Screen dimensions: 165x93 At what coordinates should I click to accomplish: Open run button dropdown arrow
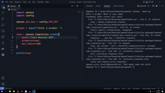[75, 6]
